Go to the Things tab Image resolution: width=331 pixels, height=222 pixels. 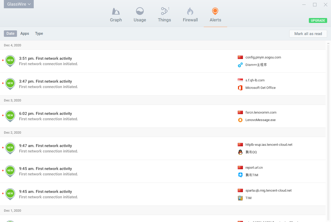tap(164, 15)
